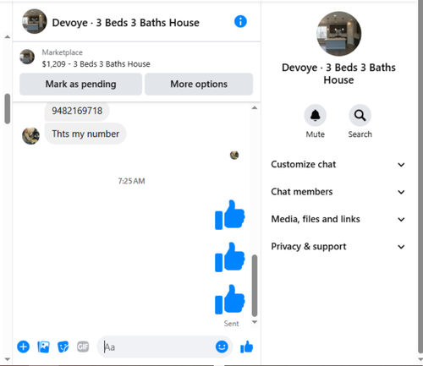The height and width of the screenshot is (366, 423).
Task: Send a thumbs-up like from the composer
Action: point(247,347)
